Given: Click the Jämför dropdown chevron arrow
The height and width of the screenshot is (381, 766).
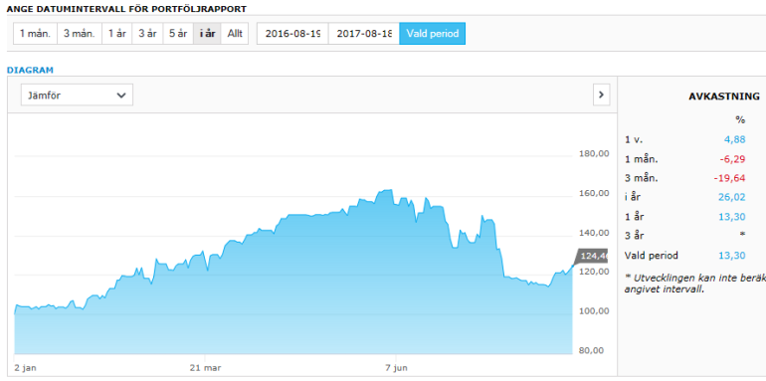Looking at the screenshot, I should coord(121,95).
